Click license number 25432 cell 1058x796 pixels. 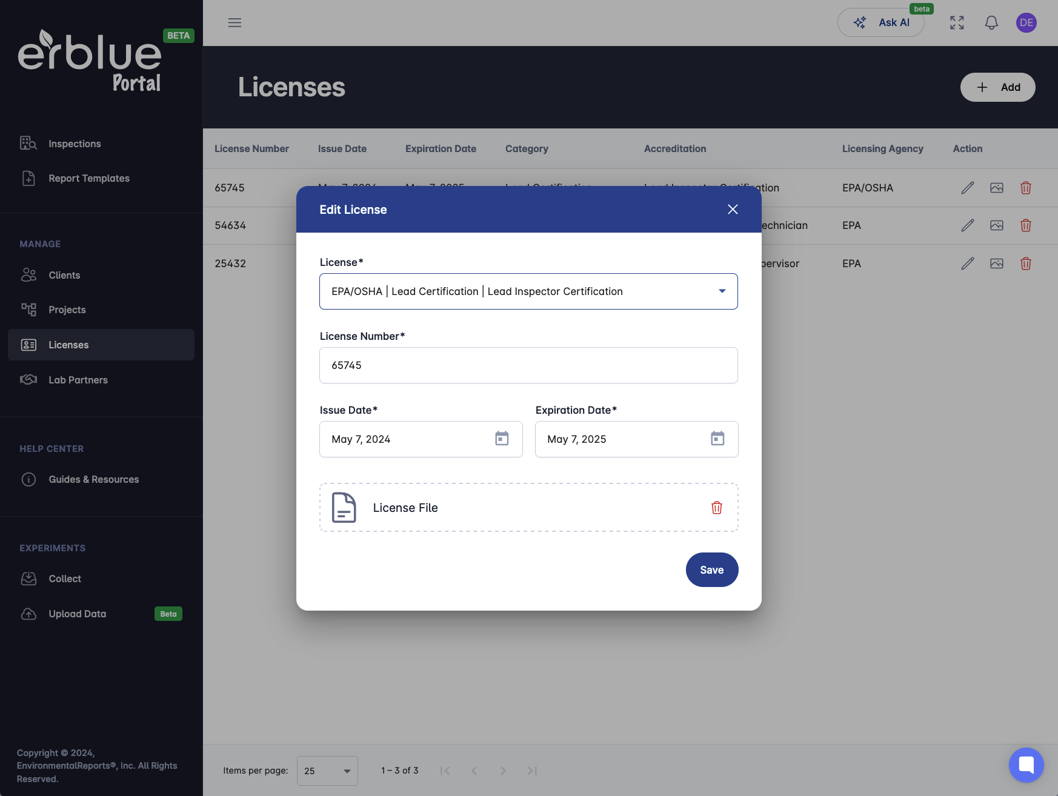[x=230, y=264]
